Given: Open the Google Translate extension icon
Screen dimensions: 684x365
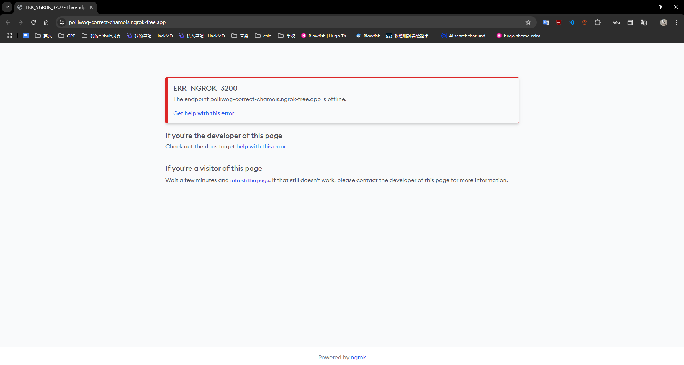Looking at the screenshot, I should coord(546,22).
